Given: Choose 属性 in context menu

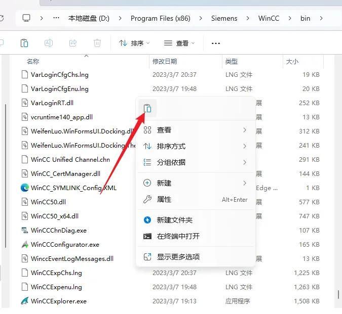Looking at the screenshot, I should pos(196,199).
